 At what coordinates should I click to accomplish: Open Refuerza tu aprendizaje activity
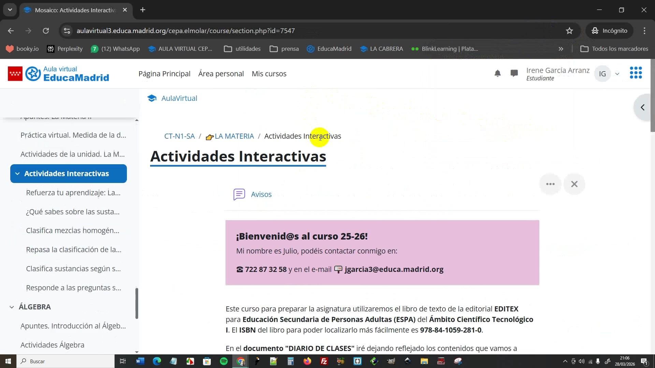tap(73, 193)
